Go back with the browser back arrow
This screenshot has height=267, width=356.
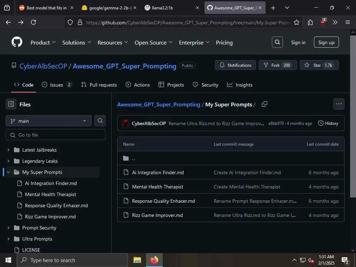(8, 22)
